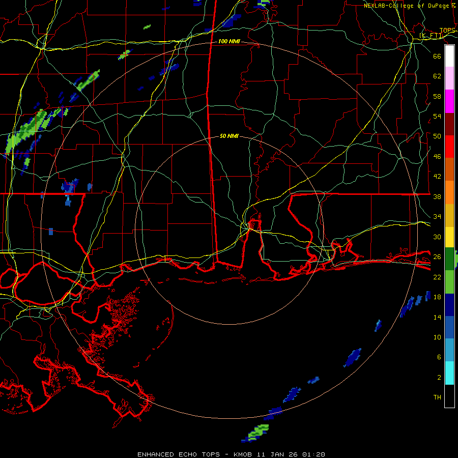Click the light orange legend swatch

(x=449, y=192)
